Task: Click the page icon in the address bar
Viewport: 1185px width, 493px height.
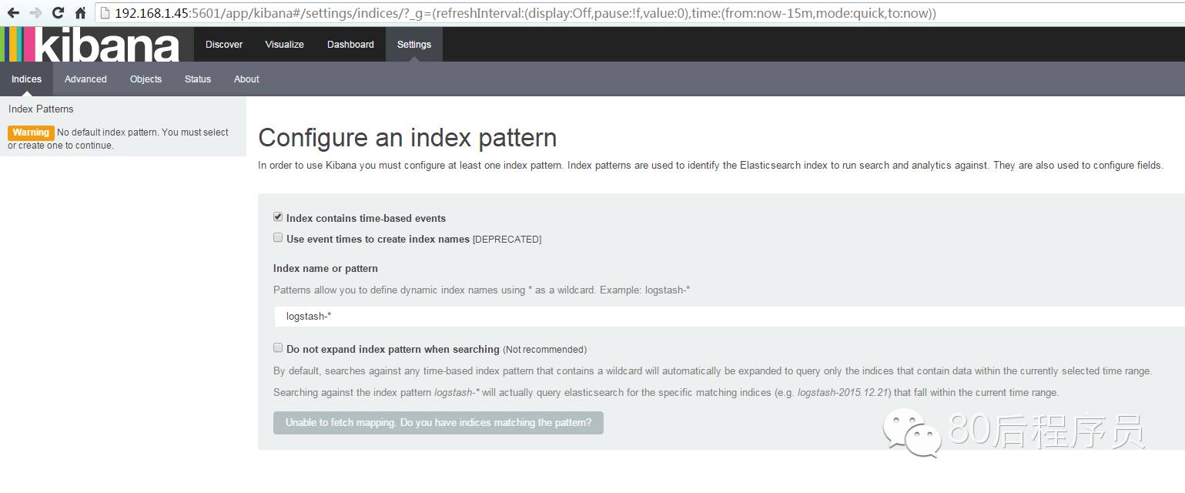Action: pos(105,13)
